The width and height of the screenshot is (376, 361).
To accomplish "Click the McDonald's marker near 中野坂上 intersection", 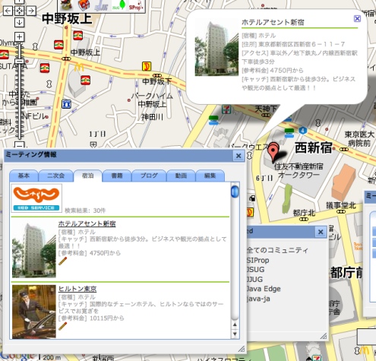I will (79, 67).
